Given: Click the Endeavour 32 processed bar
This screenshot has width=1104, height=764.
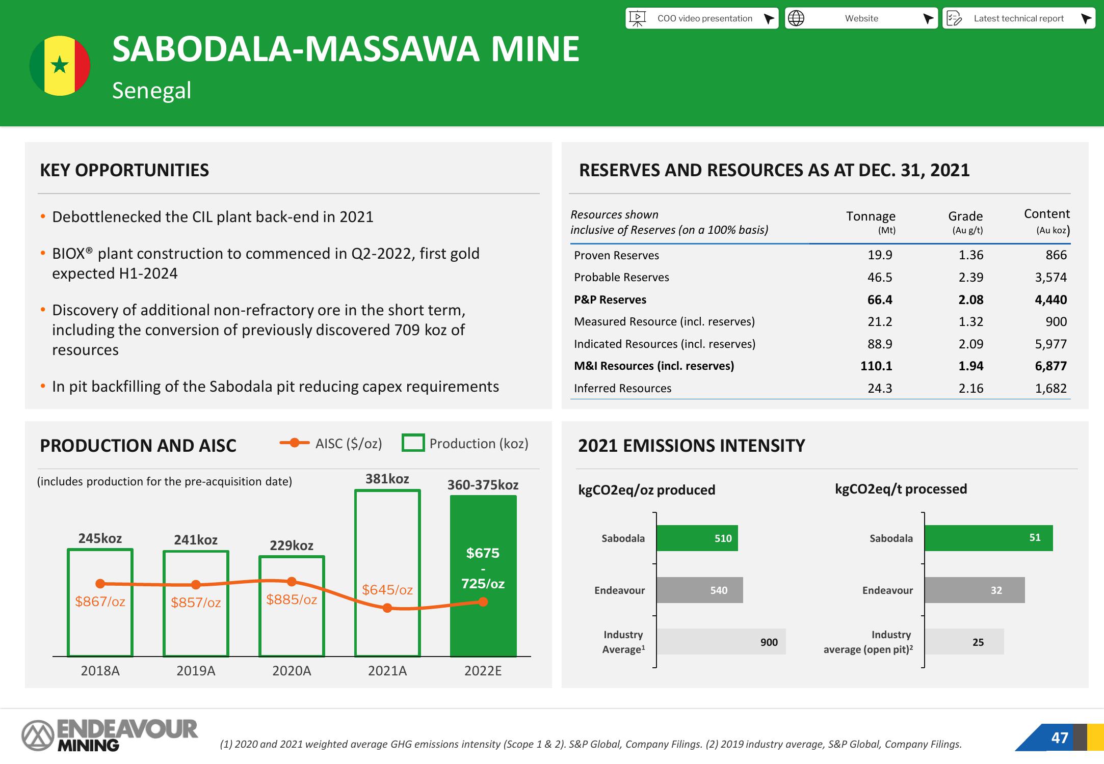Looking at the screenshot, I should pyautogui.click(x=975, y=590).
